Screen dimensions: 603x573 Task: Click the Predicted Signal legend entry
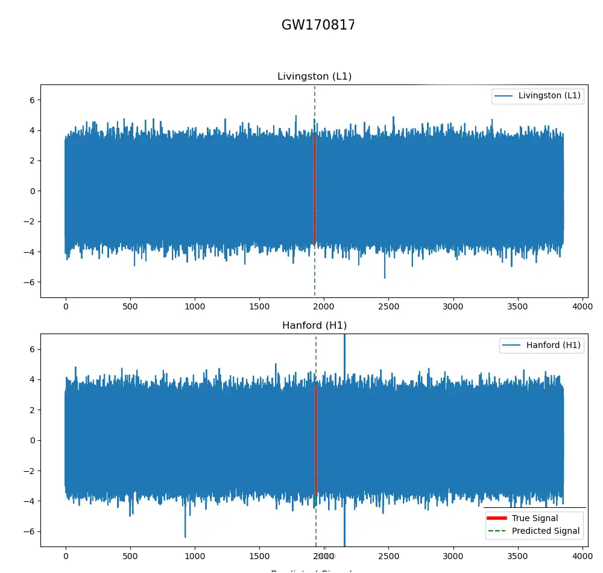point(545,531)
